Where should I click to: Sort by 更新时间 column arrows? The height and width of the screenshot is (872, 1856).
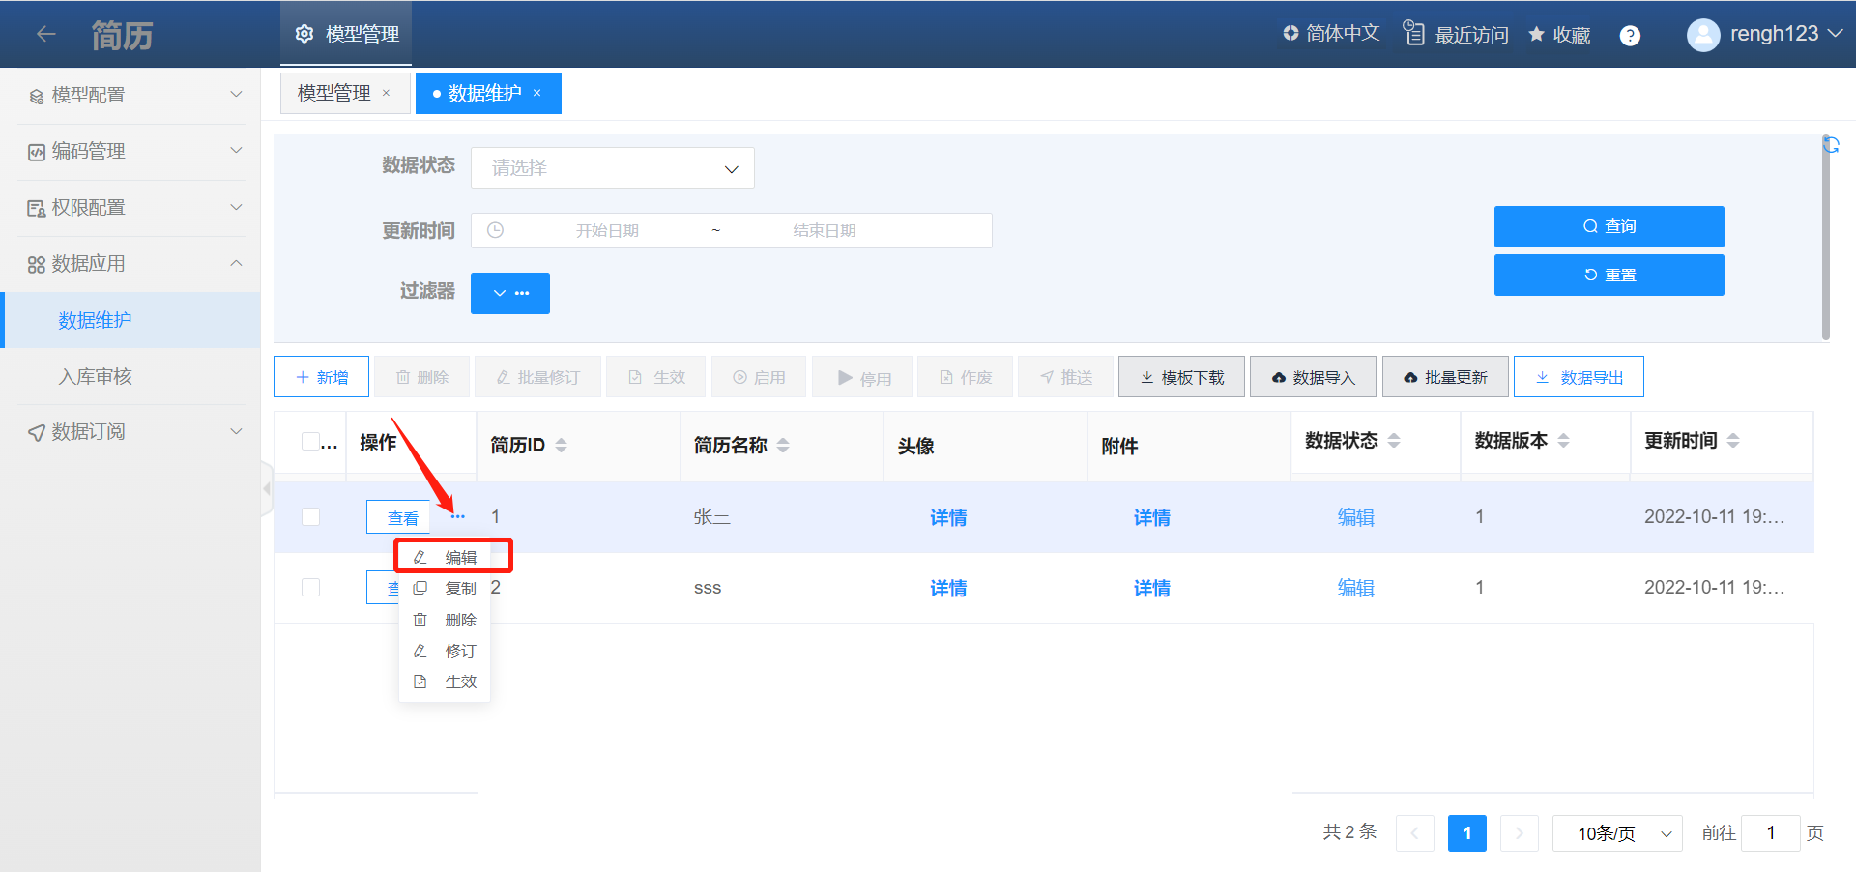[1733, 440]
